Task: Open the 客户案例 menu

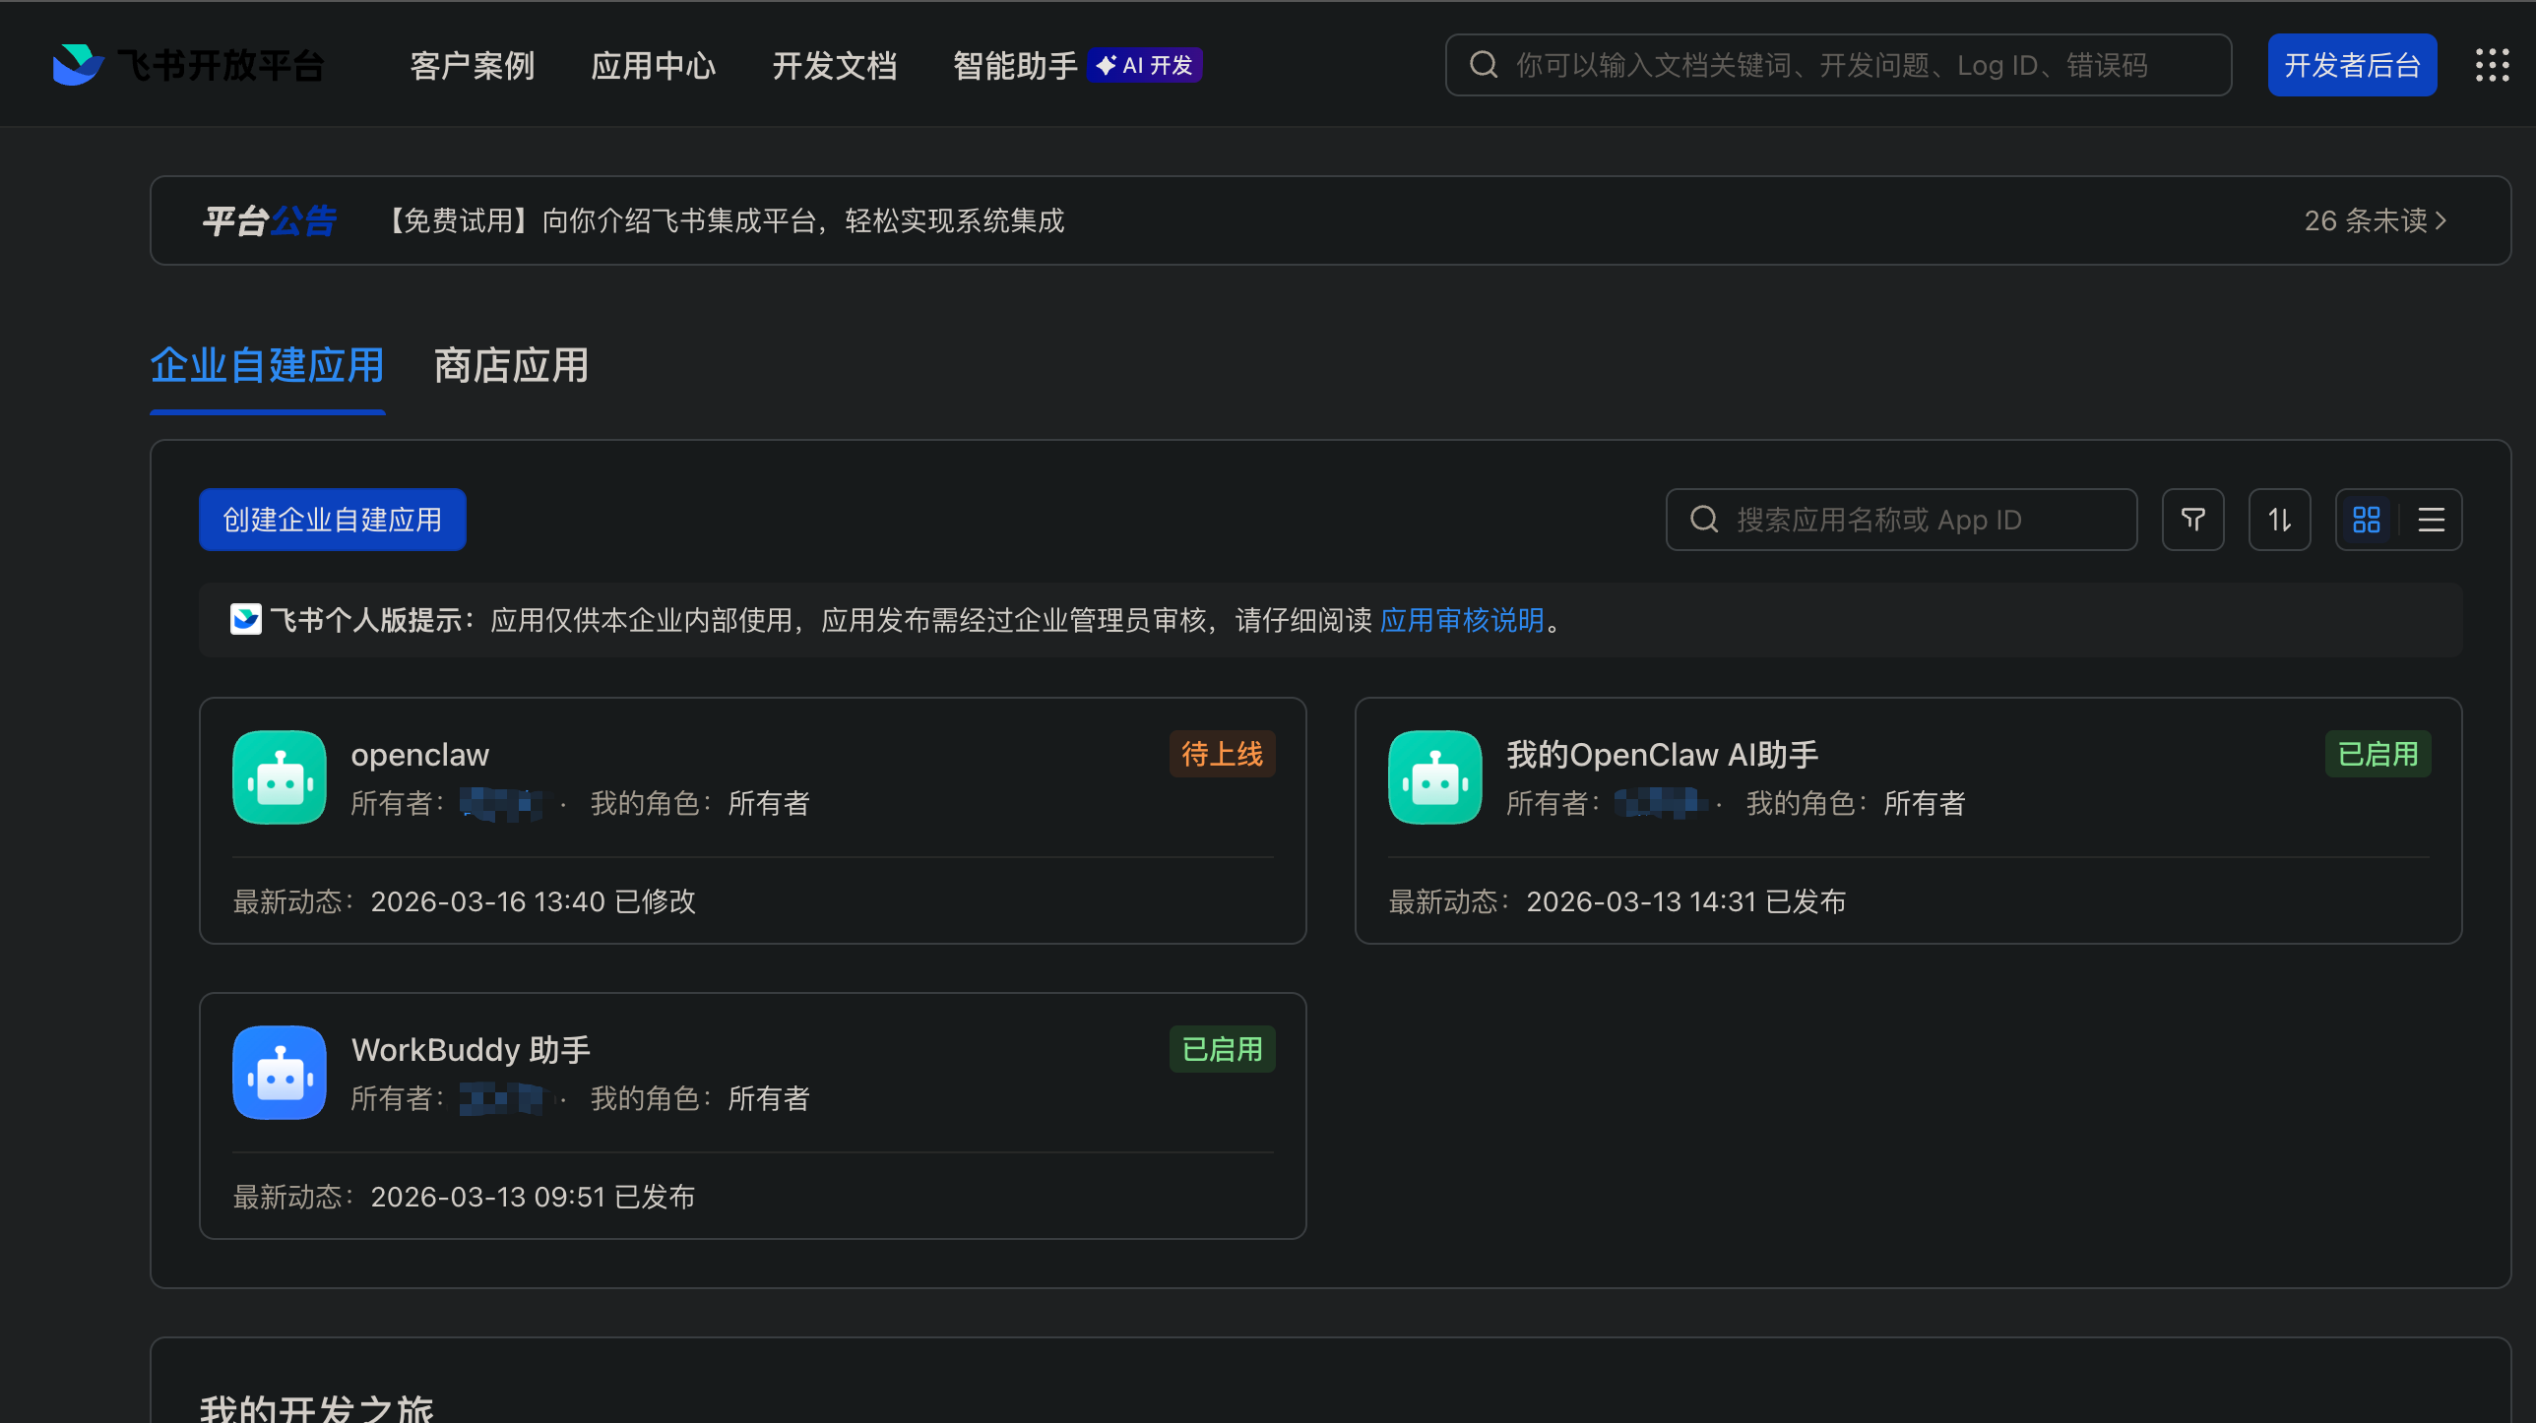Action: [x=473, y=65]
